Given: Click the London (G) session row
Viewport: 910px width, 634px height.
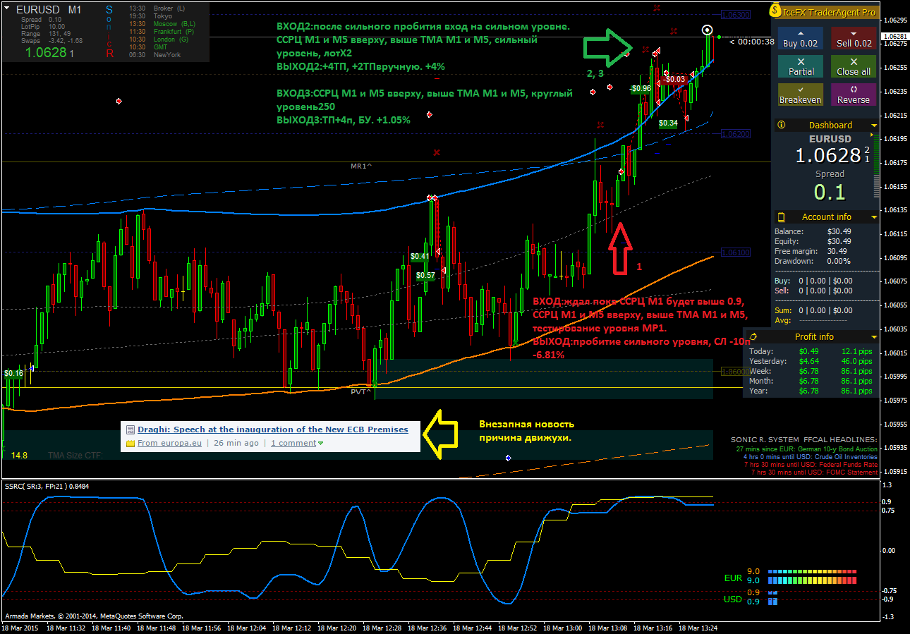Looking at the screenshot, I should pyautogui.click(x=159, y=39).
